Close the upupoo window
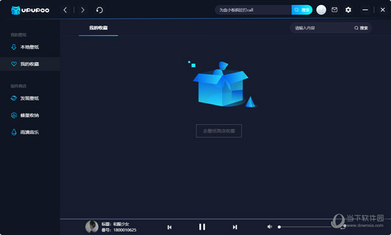 tap(383, 10)
